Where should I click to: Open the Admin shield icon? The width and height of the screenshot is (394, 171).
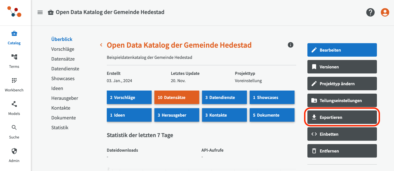click(x=14, y=151)
